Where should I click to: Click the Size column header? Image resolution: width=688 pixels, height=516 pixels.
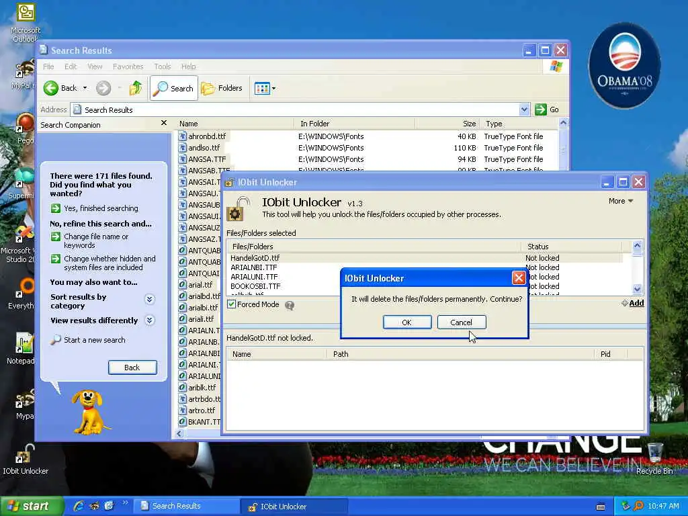(447, 124)
